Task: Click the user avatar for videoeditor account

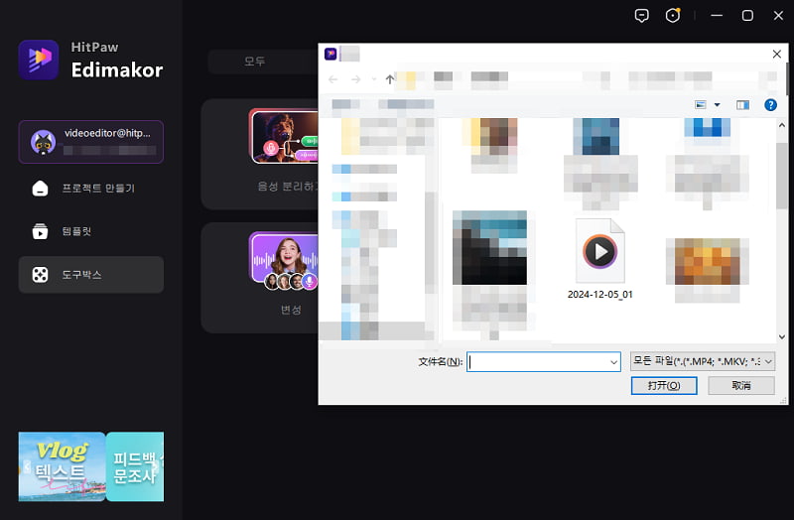Action: (x=43, y=142)
